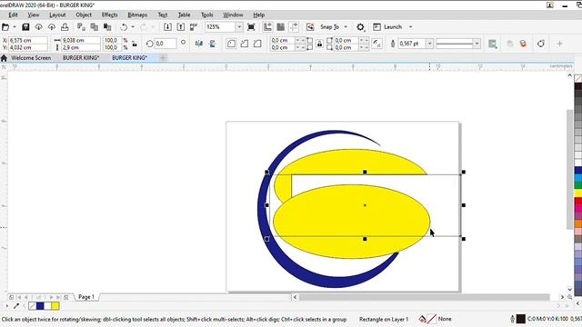Go to the last page arrow

58,297
